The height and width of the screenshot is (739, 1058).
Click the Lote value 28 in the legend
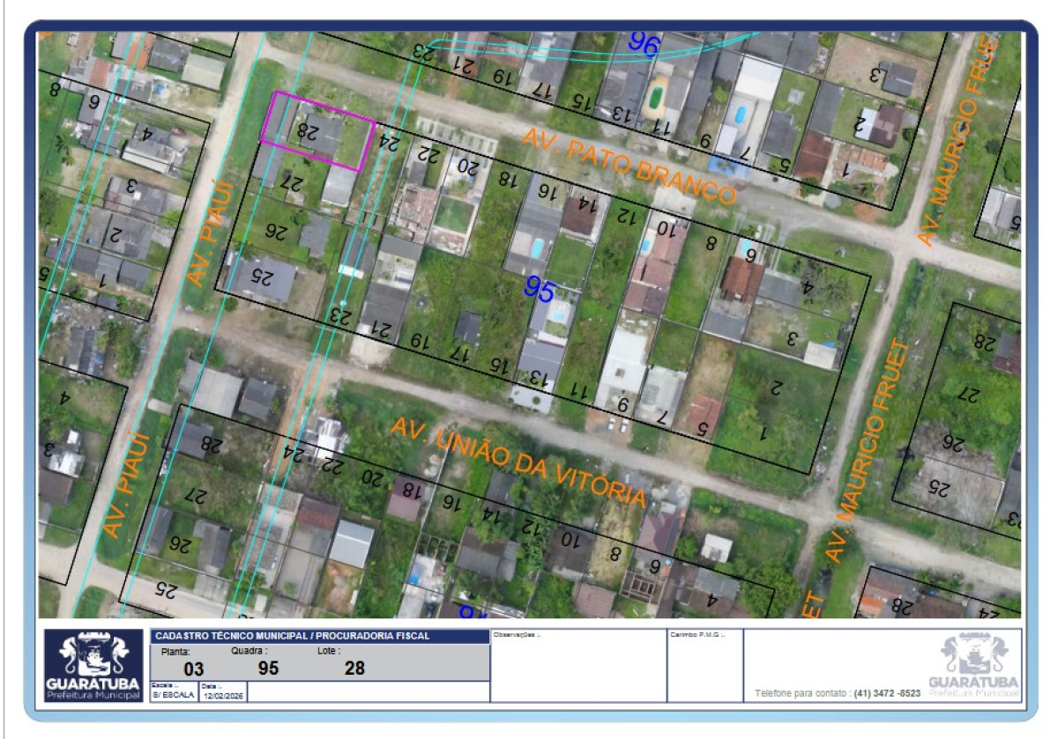354,669
